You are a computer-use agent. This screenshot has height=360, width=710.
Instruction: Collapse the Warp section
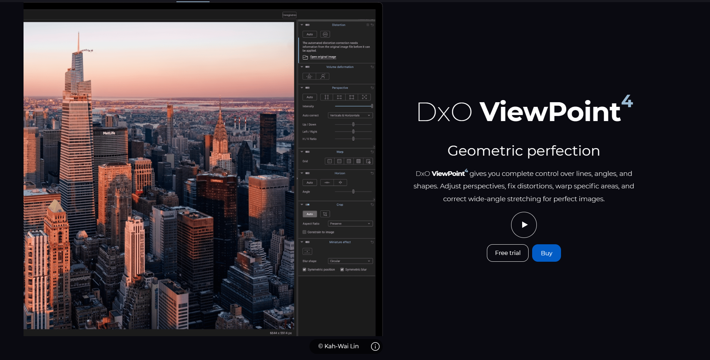(302, 152)
